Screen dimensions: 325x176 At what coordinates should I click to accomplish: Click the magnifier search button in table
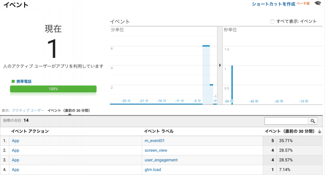[313, 121]
